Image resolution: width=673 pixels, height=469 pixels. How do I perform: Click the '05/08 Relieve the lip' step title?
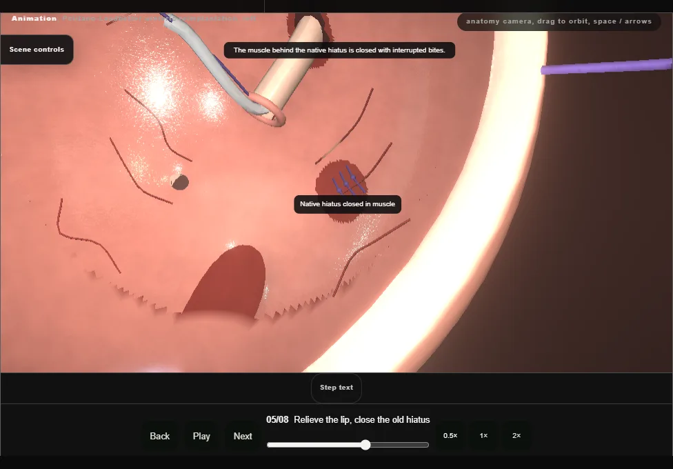[348, 419]
